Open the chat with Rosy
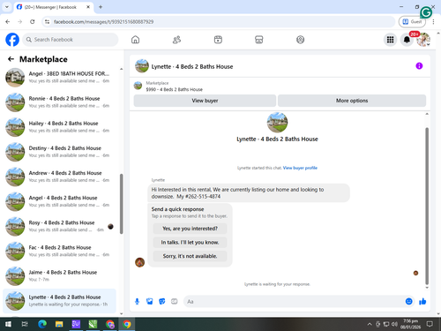Image resolution: width=441 pixels, height=331 pixels. click(59, 226)
